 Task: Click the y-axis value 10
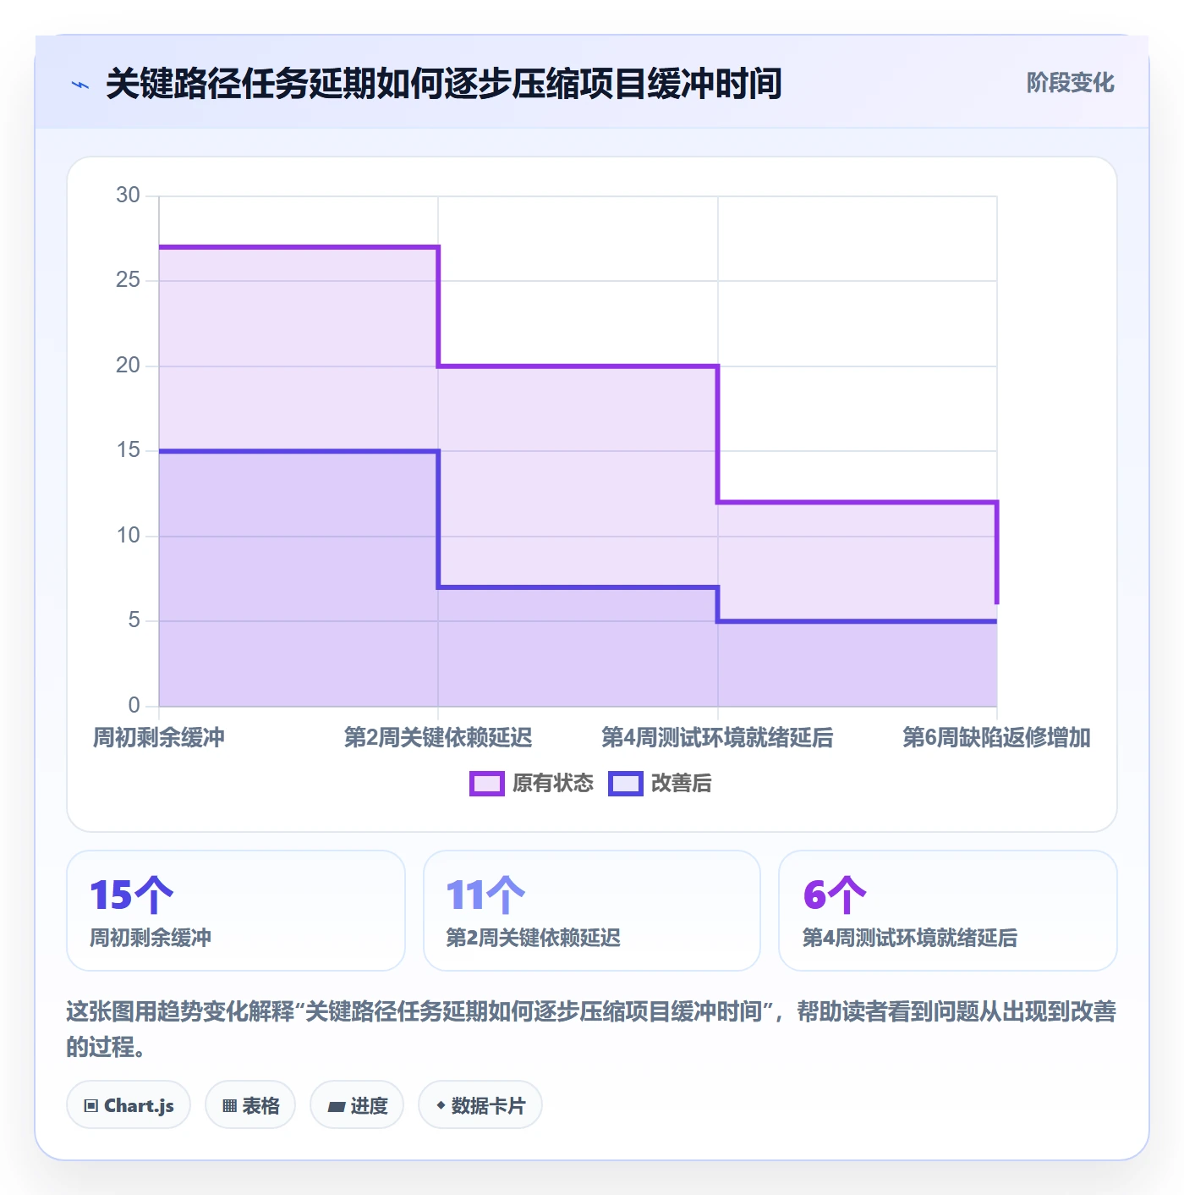coord(128,536)
